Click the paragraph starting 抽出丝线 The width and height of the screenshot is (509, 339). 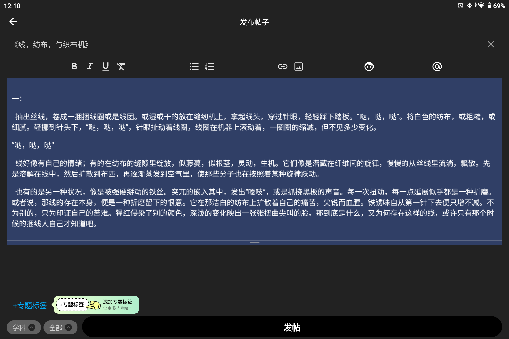(253, 122)
